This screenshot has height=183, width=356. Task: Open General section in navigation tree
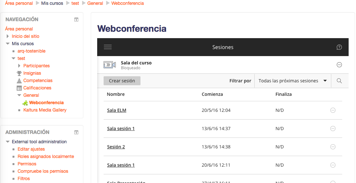click(31, 95)
